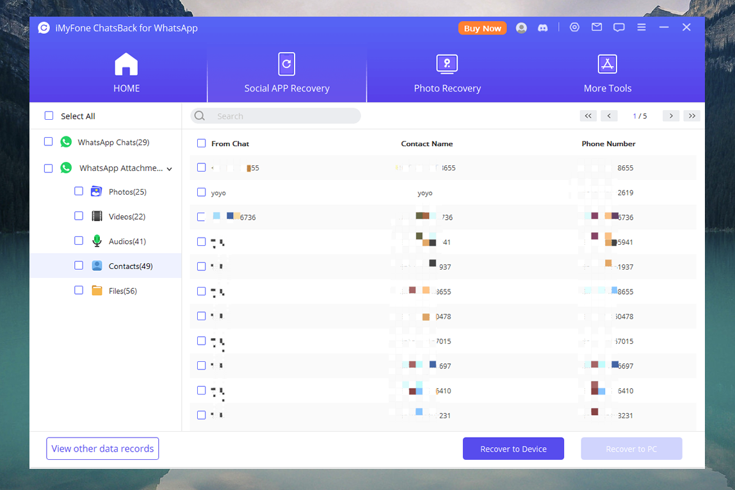The image size is (735, 490).
Task: Open the Discord community icon
Action: pos(543,28)
